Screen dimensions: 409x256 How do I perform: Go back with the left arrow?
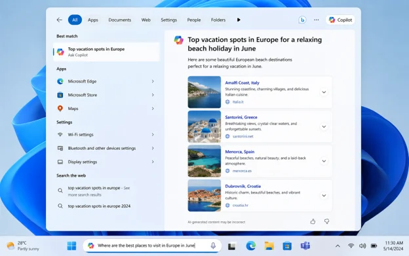[60, 20]
